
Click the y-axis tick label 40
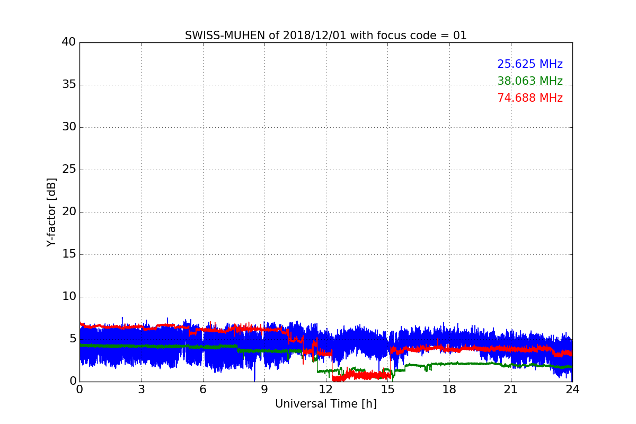point(69,42)
